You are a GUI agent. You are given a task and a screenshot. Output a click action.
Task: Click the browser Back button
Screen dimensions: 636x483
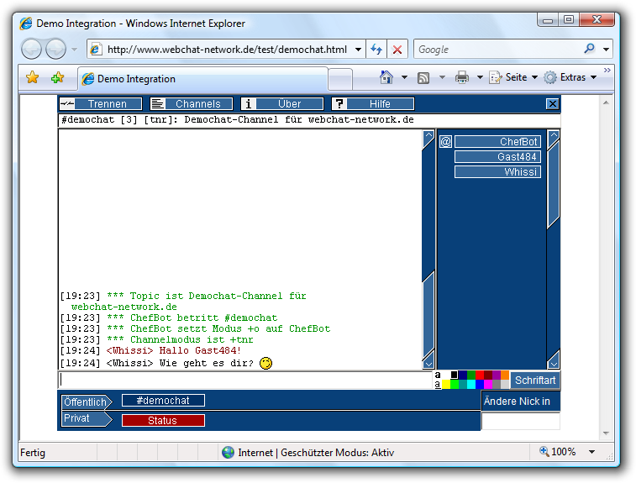click(x=32, y=49)
